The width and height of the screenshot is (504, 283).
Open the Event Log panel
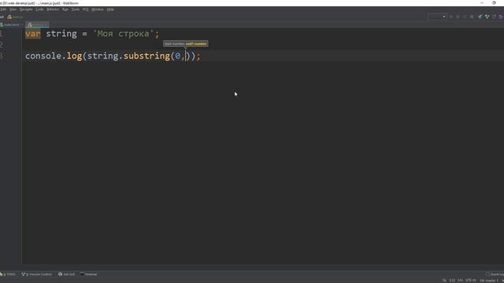coord(495,274)
